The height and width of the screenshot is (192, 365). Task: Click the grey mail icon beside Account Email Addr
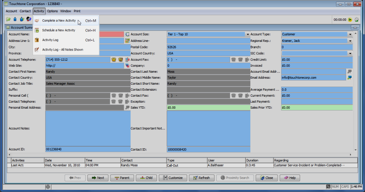click(x=349, y=72)
